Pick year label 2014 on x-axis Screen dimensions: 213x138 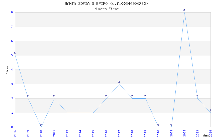point(80,133)
